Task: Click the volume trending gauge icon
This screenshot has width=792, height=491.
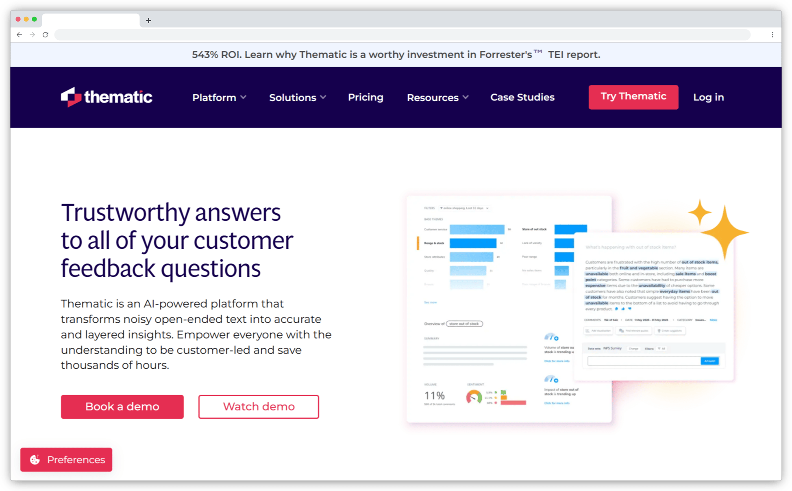Action: [x=551, y=337]
